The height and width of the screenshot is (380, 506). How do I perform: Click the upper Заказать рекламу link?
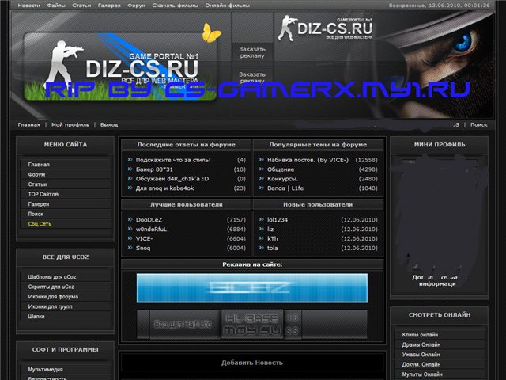pyautogui.click(x=252, y=52)
